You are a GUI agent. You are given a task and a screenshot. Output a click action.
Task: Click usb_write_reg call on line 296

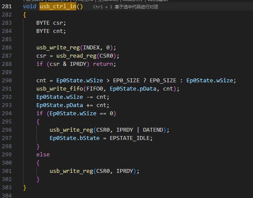(x=71, y=130)
